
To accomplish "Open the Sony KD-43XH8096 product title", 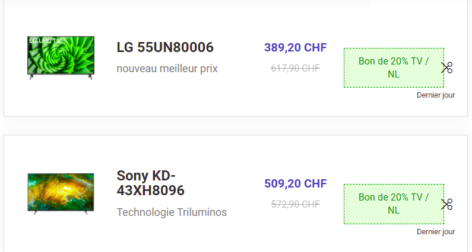I will coord(151,183).
